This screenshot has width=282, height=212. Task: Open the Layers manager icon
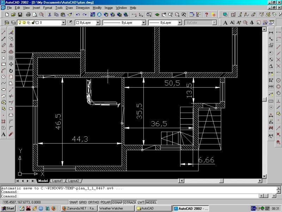tap(7, 23)
